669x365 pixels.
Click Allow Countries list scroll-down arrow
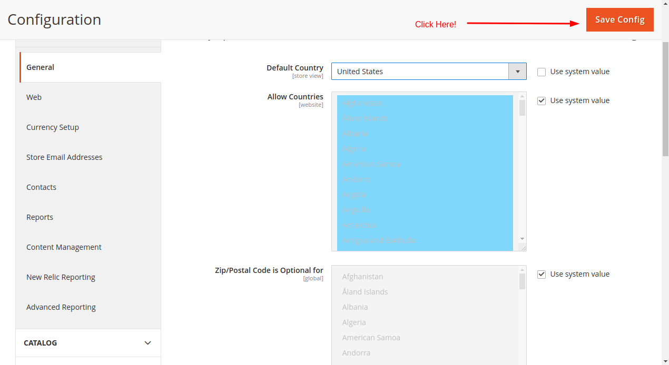point(522,239)
